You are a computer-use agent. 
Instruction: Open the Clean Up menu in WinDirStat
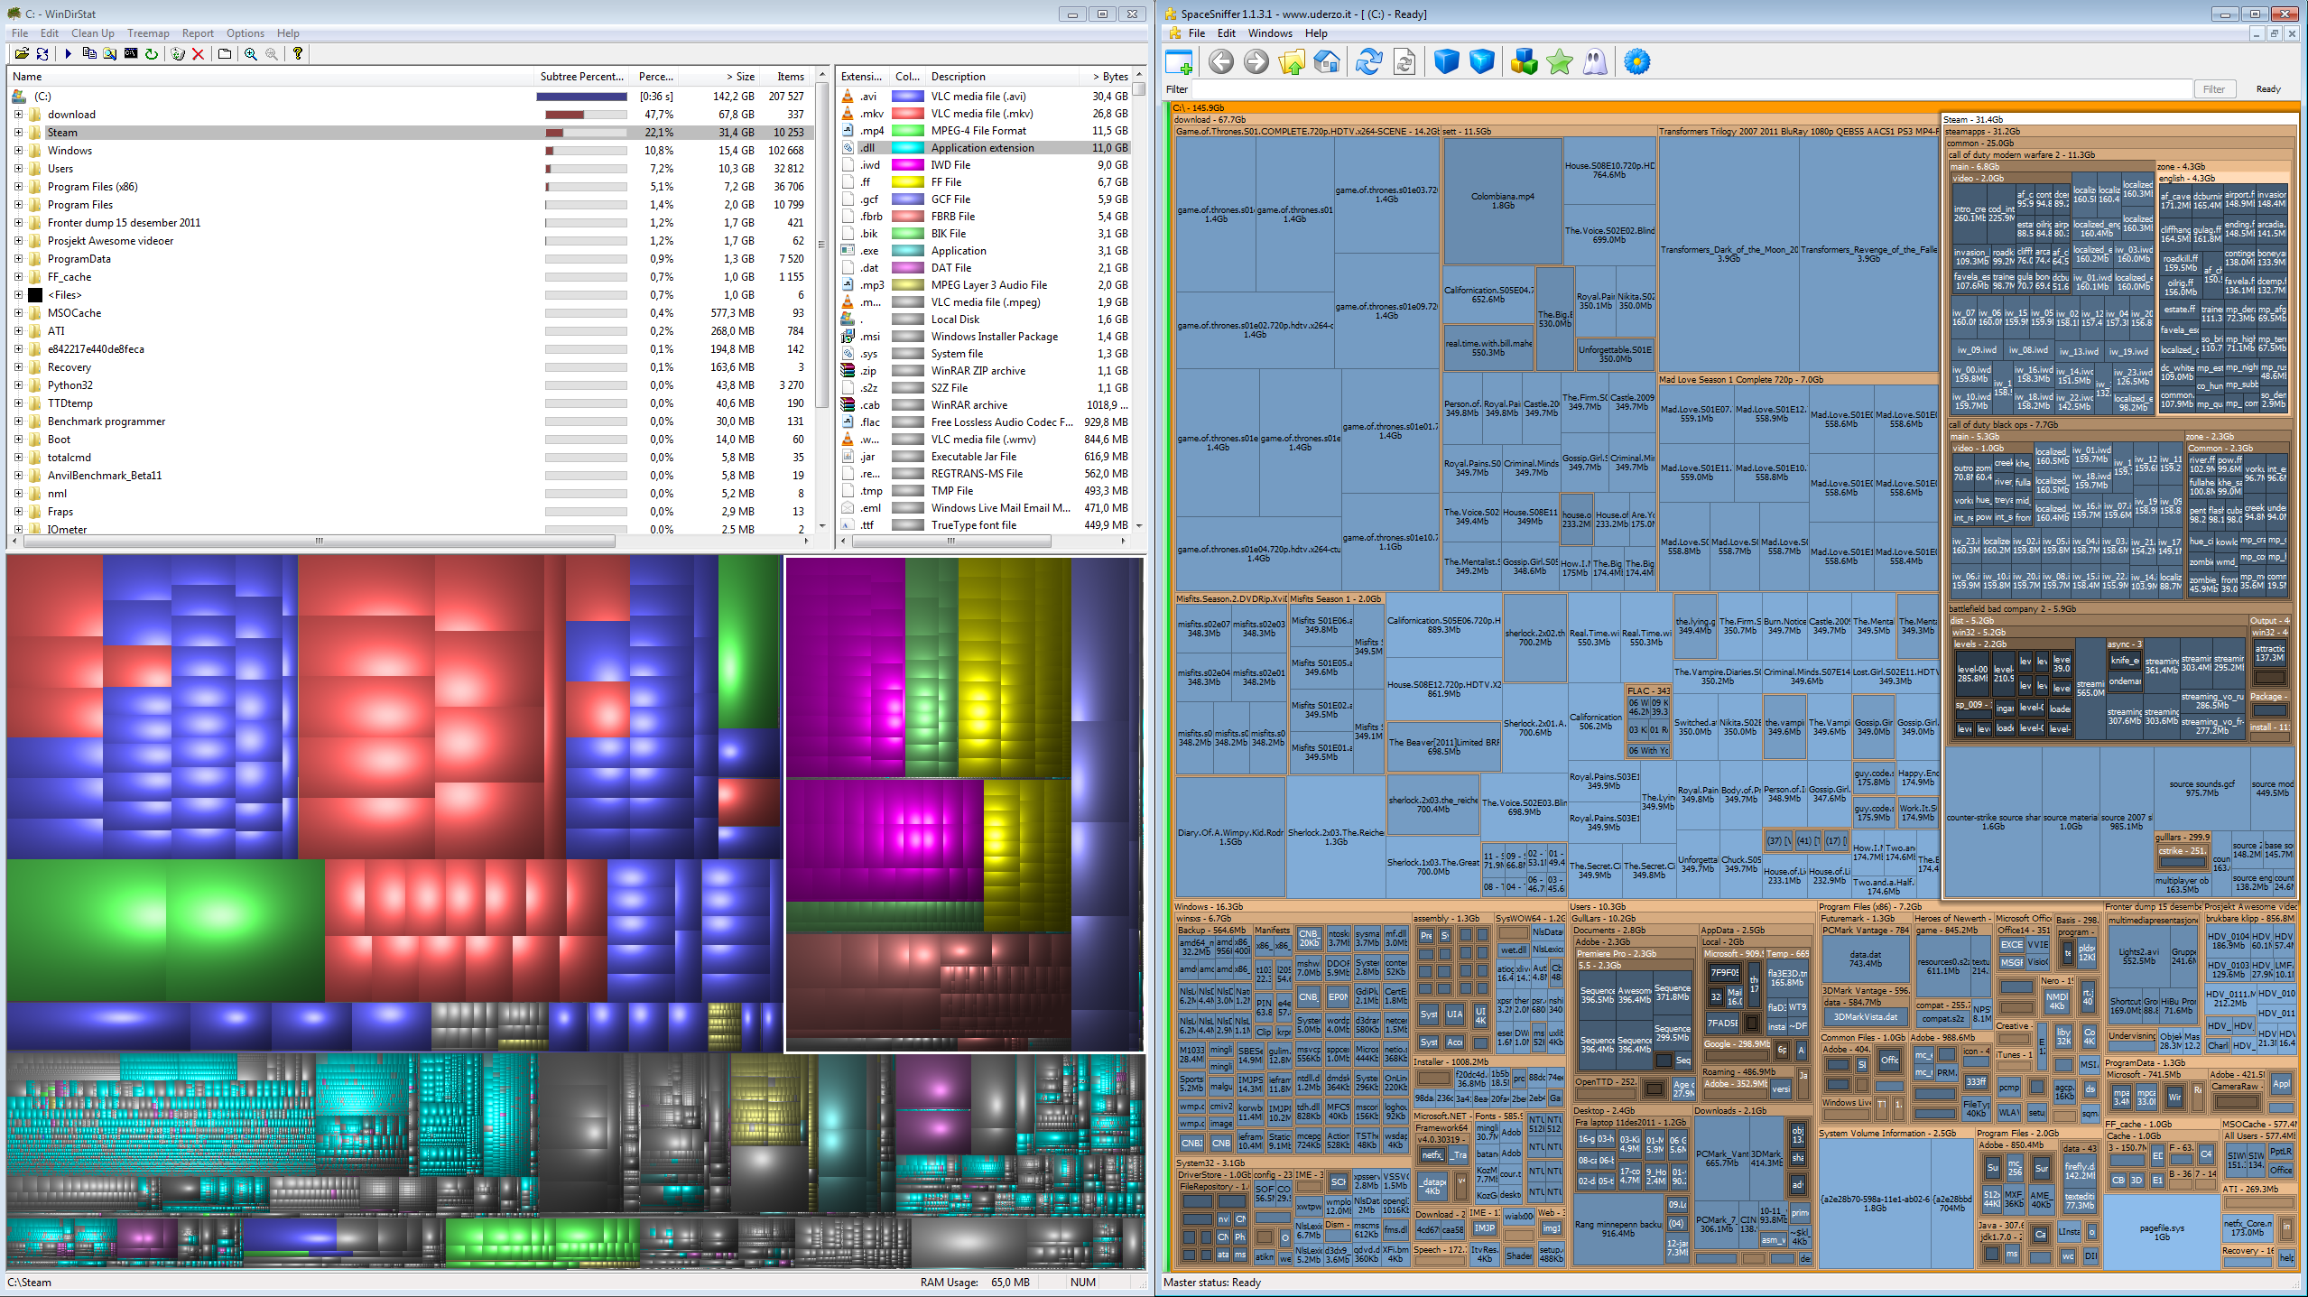pos(93,33)
